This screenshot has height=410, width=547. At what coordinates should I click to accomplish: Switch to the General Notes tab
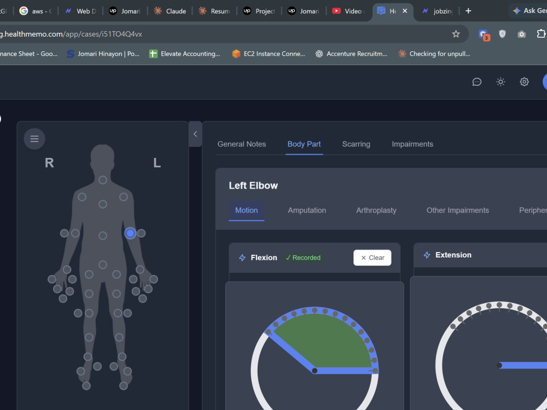[x=241, y=144]
